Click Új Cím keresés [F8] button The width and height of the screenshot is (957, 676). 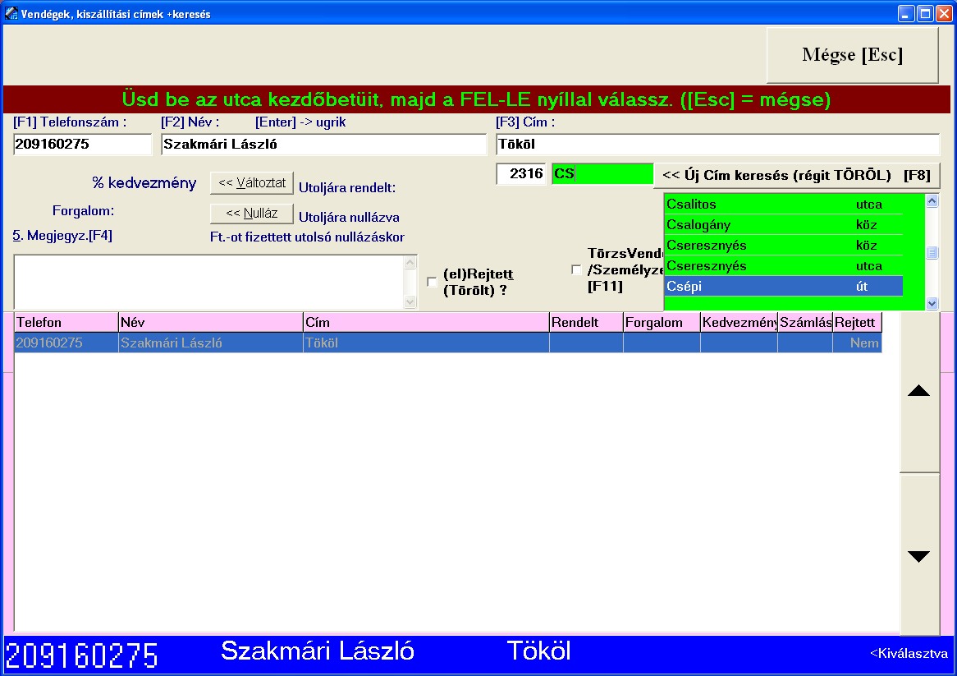point(796,175)
